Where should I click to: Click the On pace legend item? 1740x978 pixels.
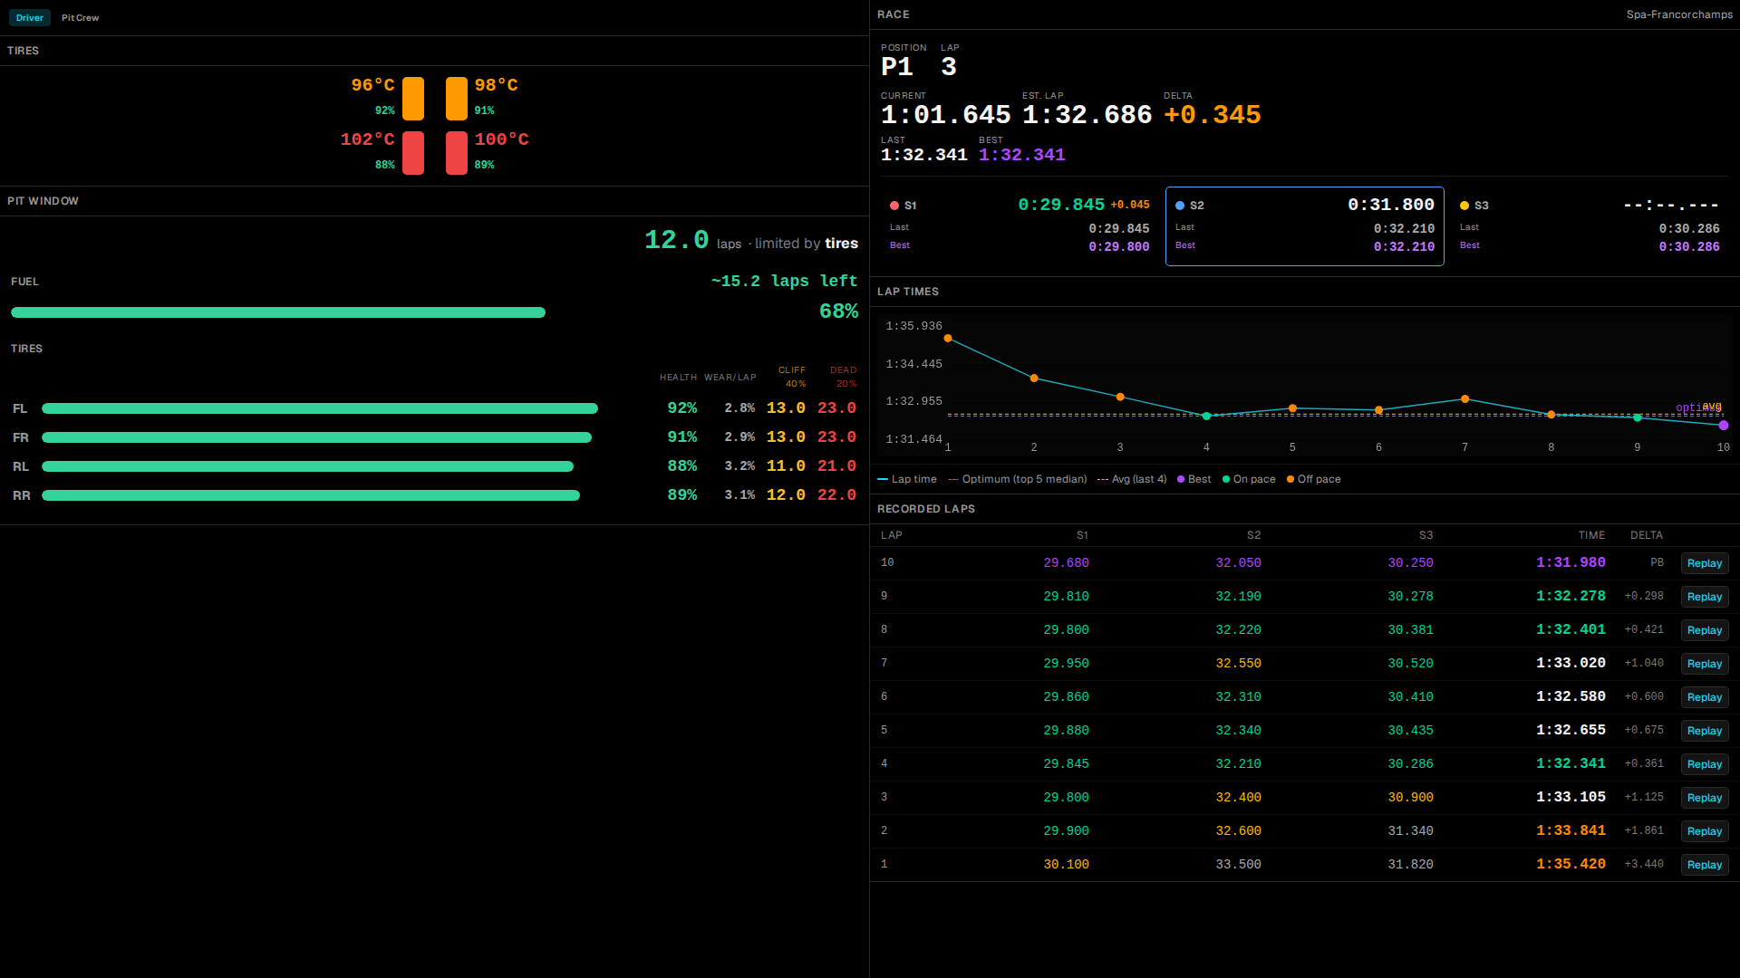pyautogui.click(x=1249, y=479)
